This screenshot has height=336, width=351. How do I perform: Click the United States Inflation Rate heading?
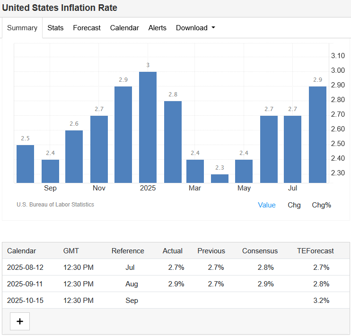tap(60, 8)
